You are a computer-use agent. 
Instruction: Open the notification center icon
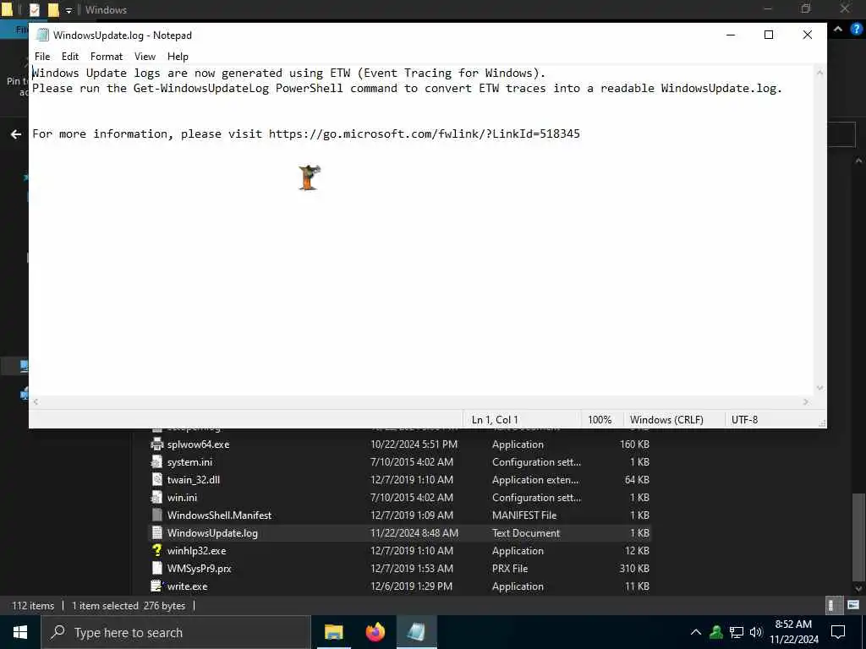click(838, 632)
